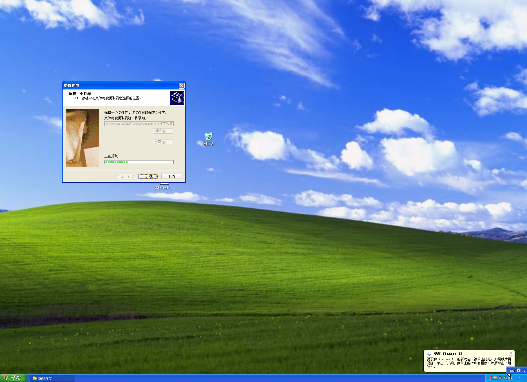Select the IE8-Windo... desktop file

(164, 186)
